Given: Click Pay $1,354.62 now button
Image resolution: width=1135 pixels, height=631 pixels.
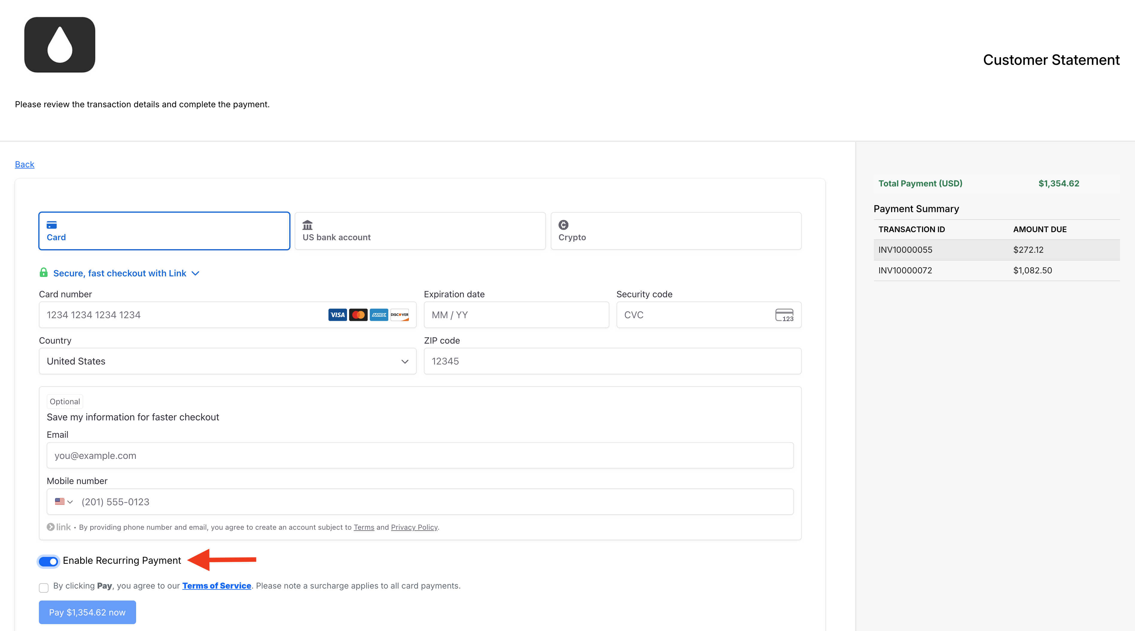Looking at the screenshot, I should pos(87,612).
